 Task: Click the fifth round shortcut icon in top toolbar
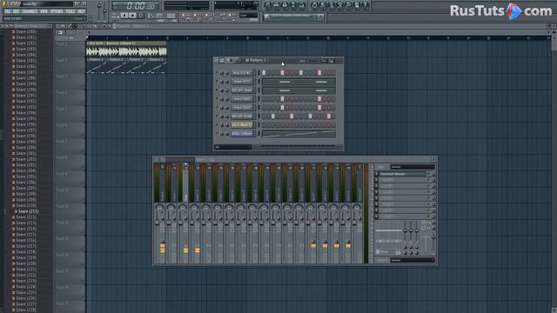coord(302,5)
